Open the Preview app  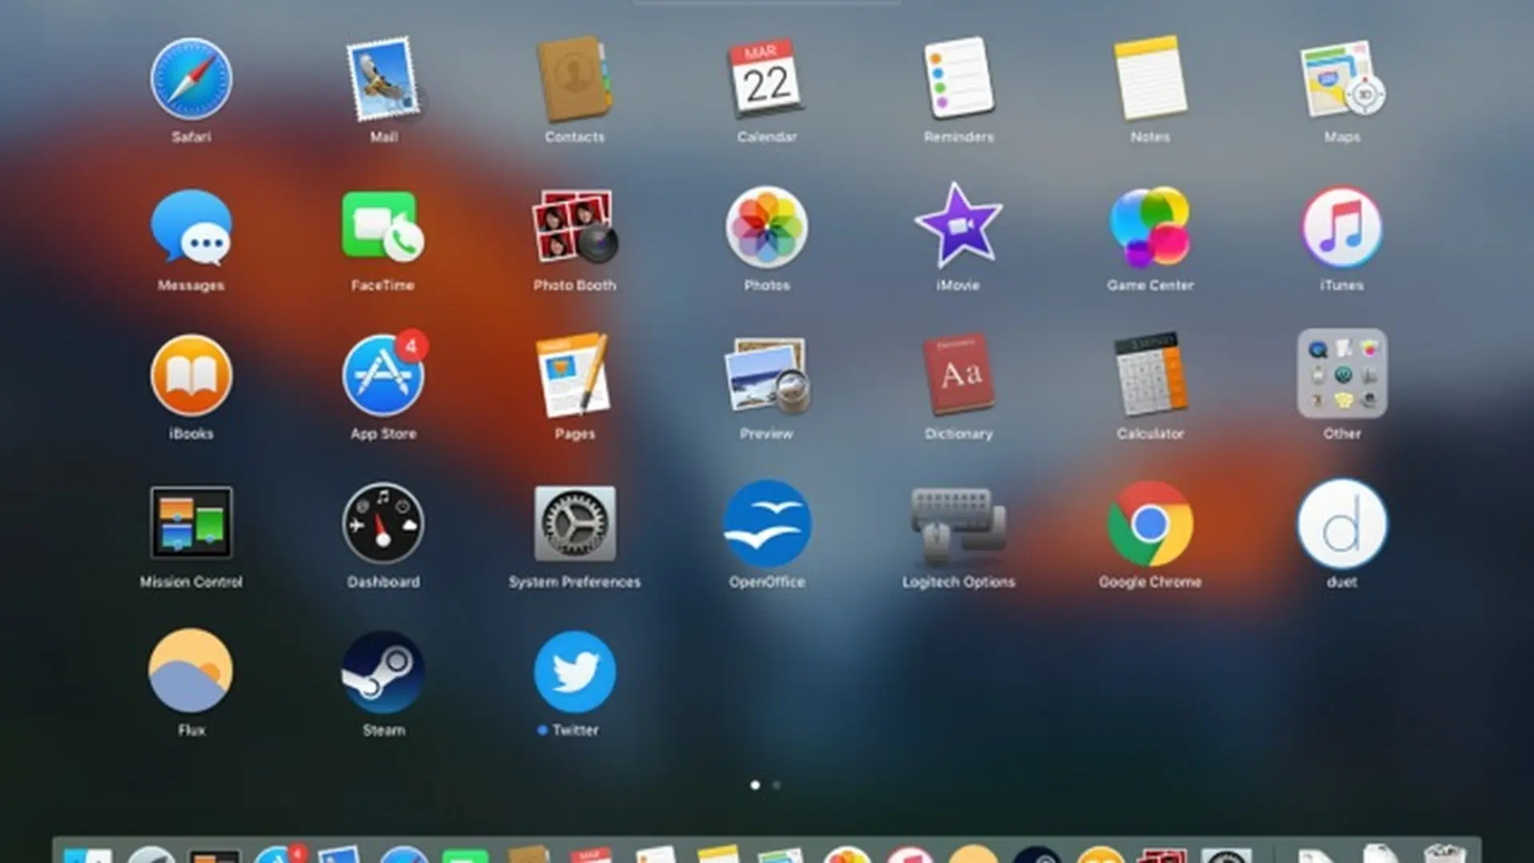(x=766, y=376)
